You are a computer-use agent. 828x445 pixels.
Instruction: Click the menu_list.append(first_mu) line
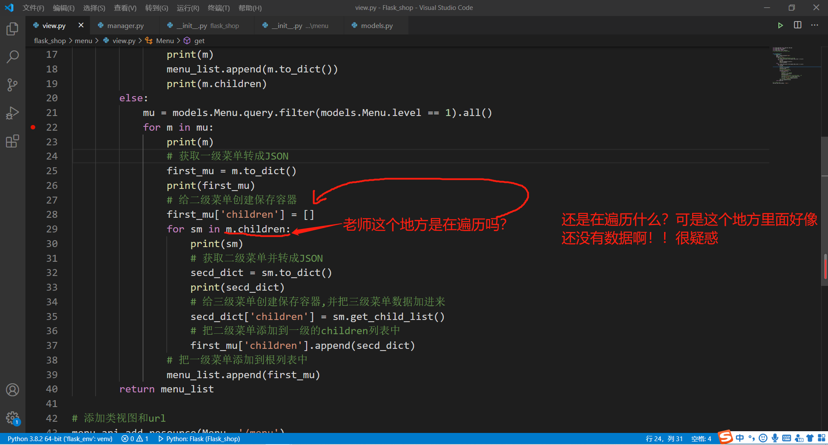[243, 375]
